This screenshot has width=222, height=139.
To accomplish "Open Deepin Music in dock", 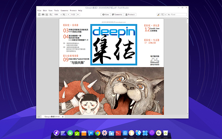I will pyautogui.click(x=77, y=133).
